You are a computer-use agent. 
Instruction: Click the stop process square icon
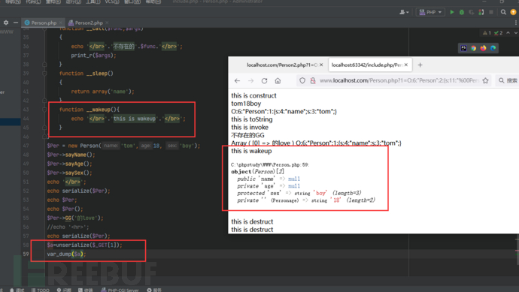click(x=491, y=12)
